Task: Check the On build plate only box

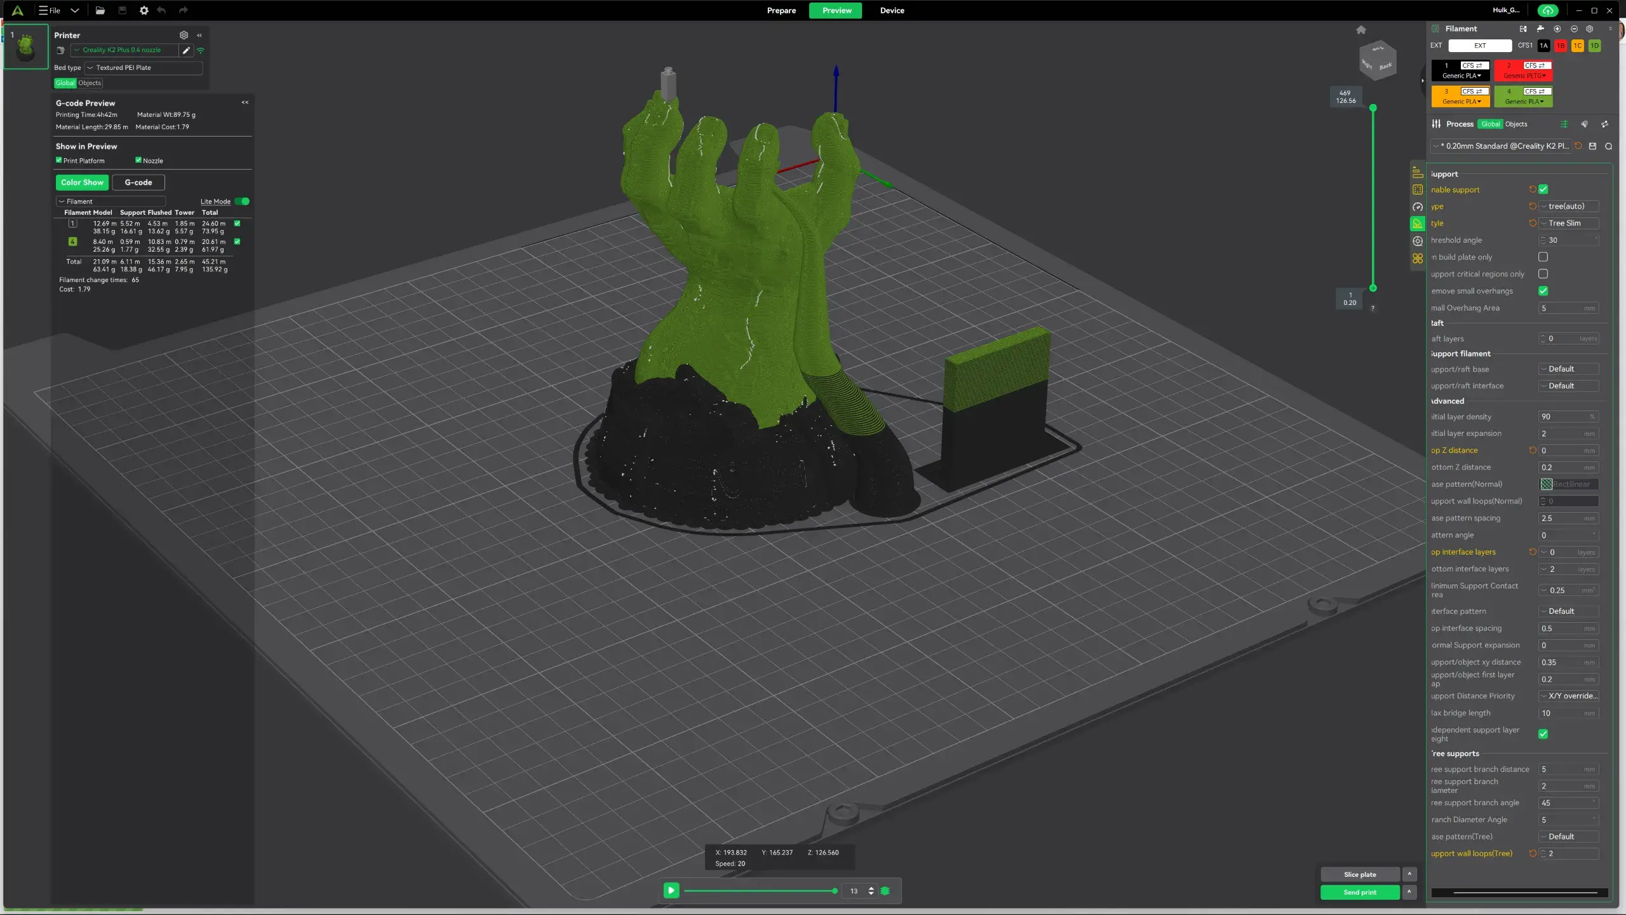Action: point(1543,257)
